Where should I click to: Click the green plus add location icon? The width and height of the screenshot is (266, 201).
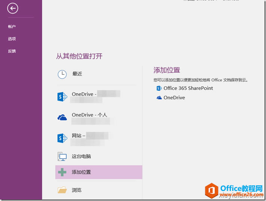pyautogui.click(x=62, y=172)
